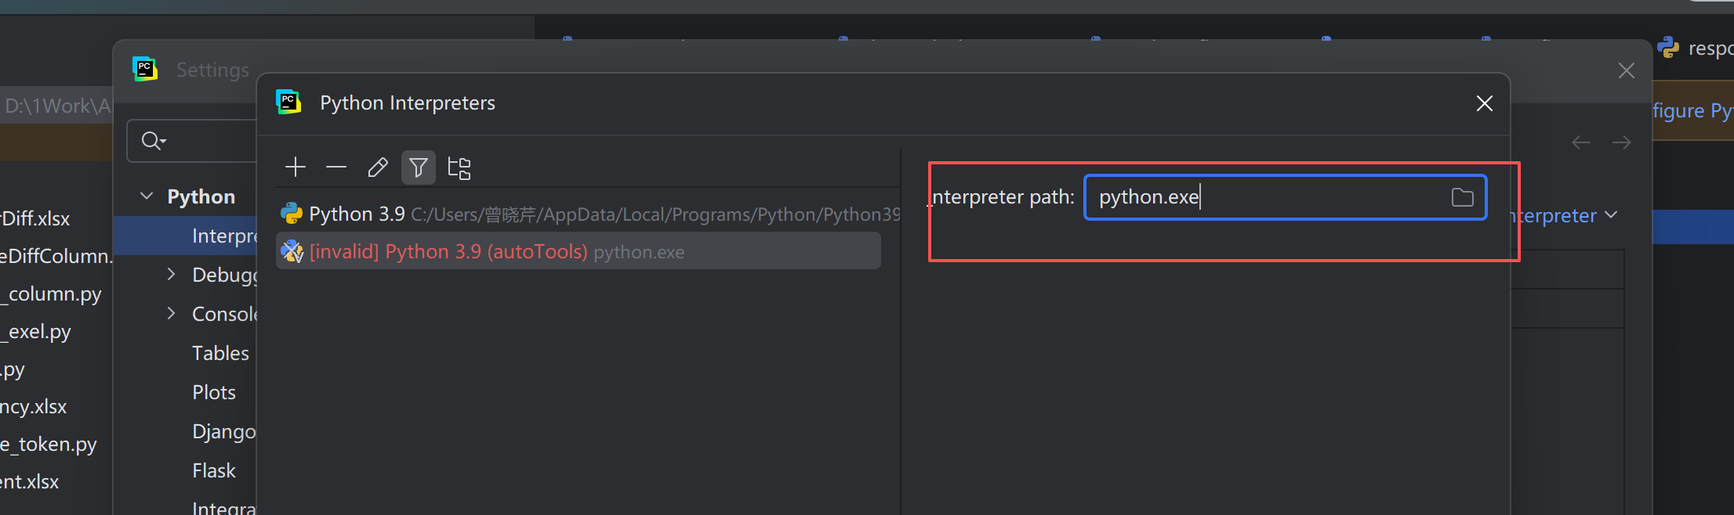Add a new Python interpreter with plus icon
Image resolution: width=1734 pixels, height=515 pixels.
(296, 167)
